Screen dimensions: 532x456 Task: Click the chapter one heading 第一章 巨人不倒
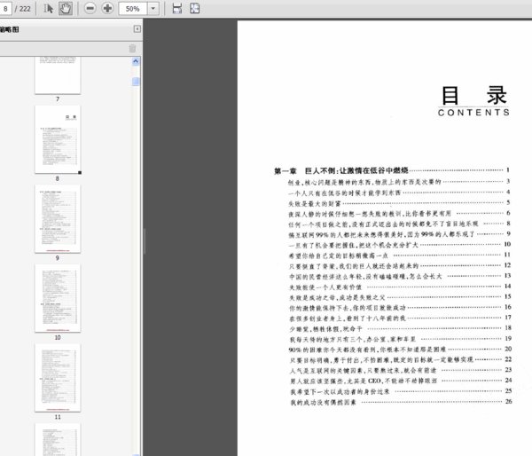click(341, 170)
